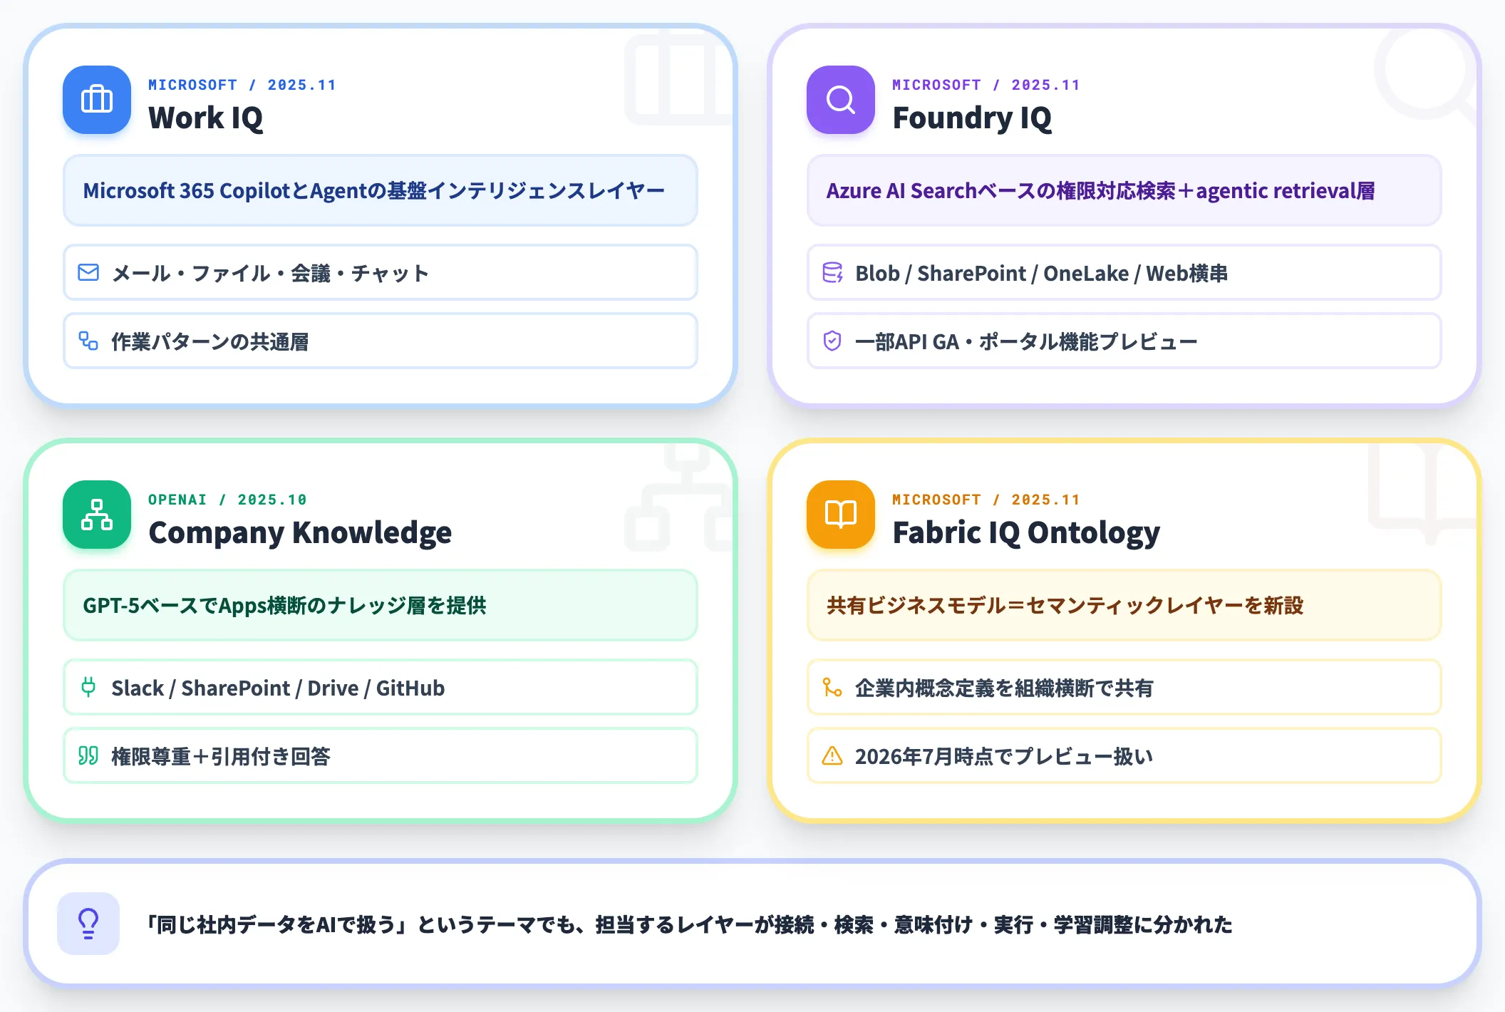This screenshot has height=1012, width=1505.
Task: Click the Azure AI Searchベース summary box
Action: pos(1124,190)
